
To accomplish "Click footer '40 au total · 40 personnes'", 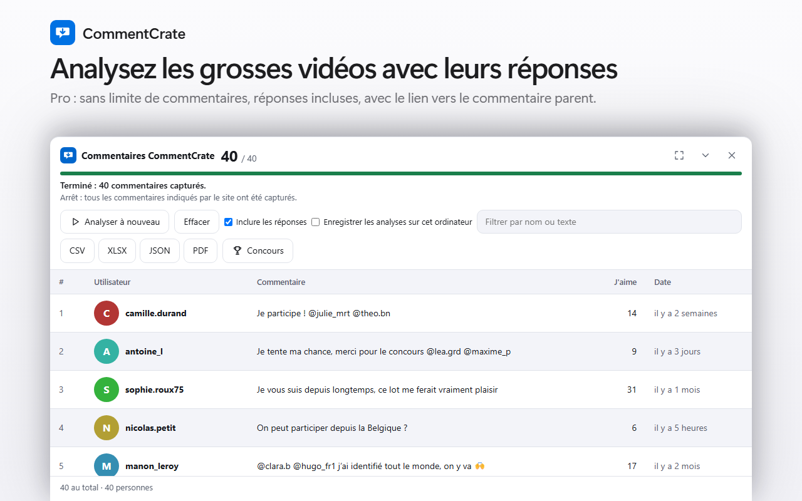I will click(x=107, y=487).
